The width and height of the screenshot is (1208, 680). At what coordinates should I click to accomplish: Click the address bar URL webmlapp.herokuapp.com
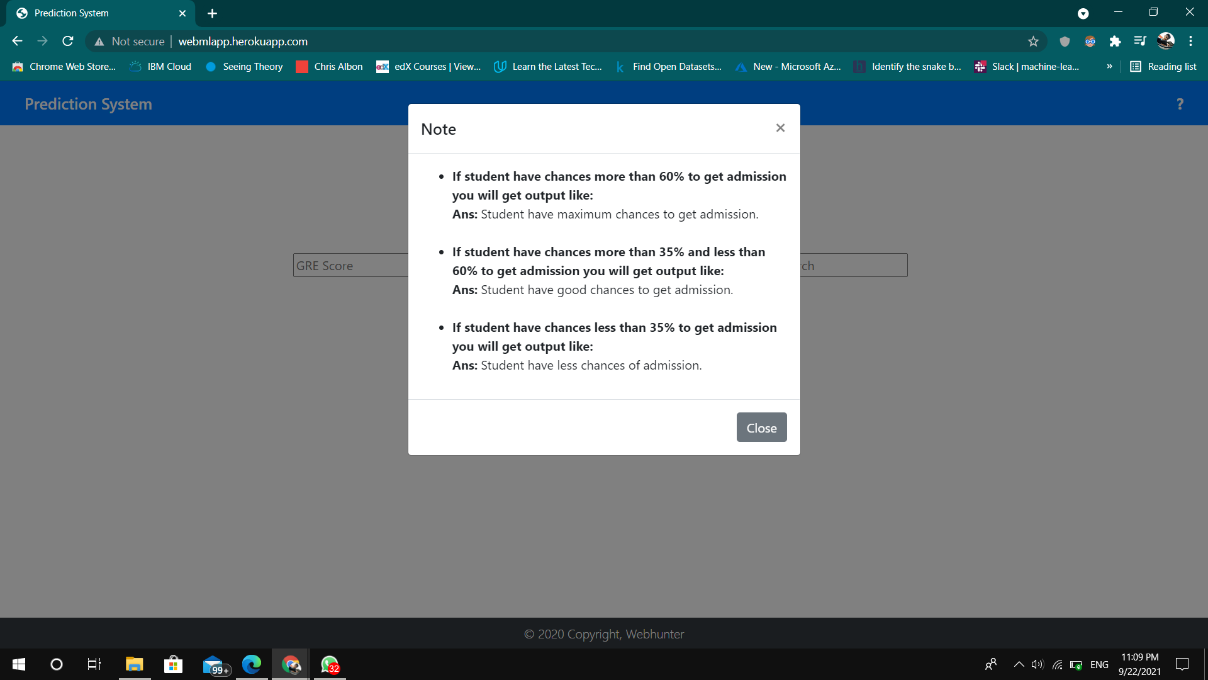click(x=243, y=41)
